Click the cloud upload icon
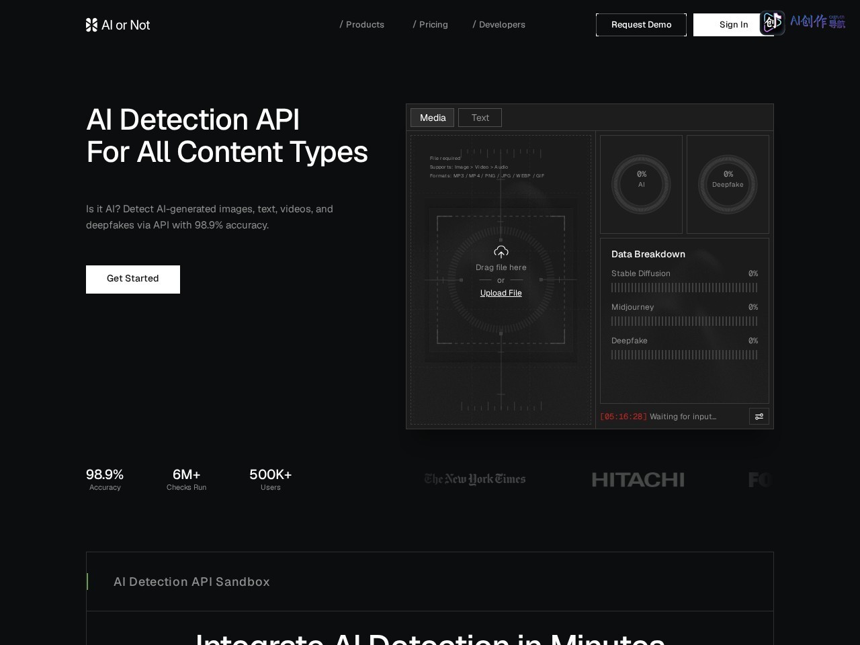860x645 pixels. coord(501,252)
